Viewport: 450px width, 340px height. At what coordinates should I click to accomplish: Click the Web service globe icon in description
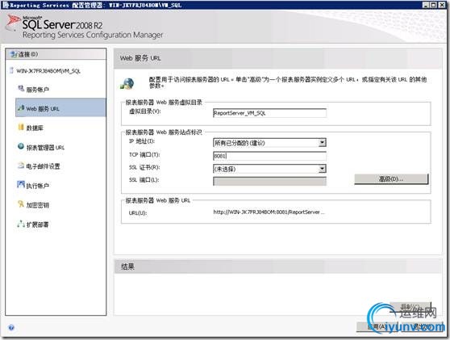click(x=127, y=83)
